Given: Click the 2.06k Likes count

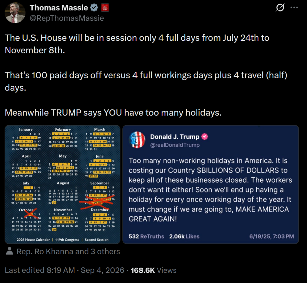Looking at the screenshot, I should tap(184, 237).
